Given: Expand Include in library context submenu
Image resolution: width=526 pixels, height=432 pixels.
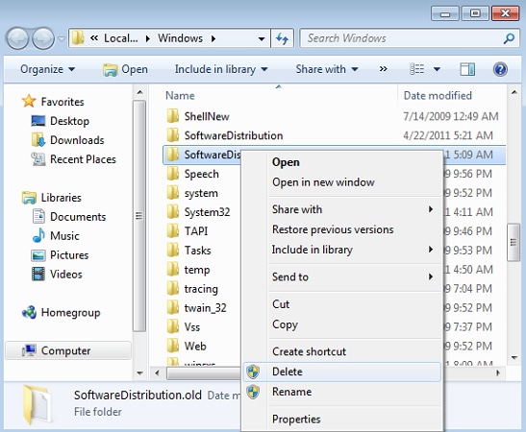Looking at the screenshot, I should pos(342,250).
